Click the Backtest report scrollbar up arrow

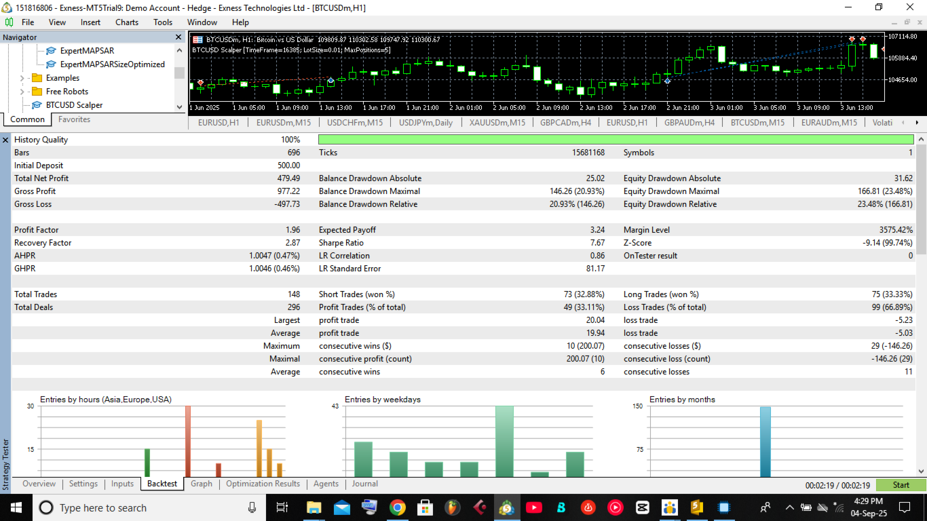pyautogui.click(x=922, y=139)
